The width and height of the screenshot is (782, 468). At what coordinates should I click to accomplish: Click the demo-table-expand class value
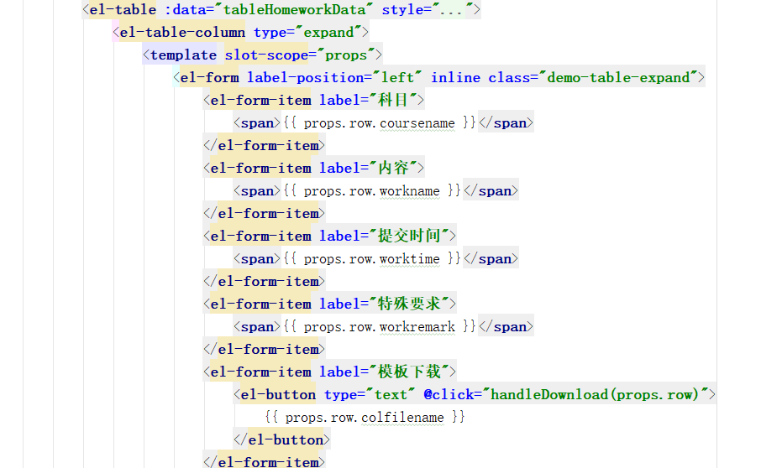point(622,78)
